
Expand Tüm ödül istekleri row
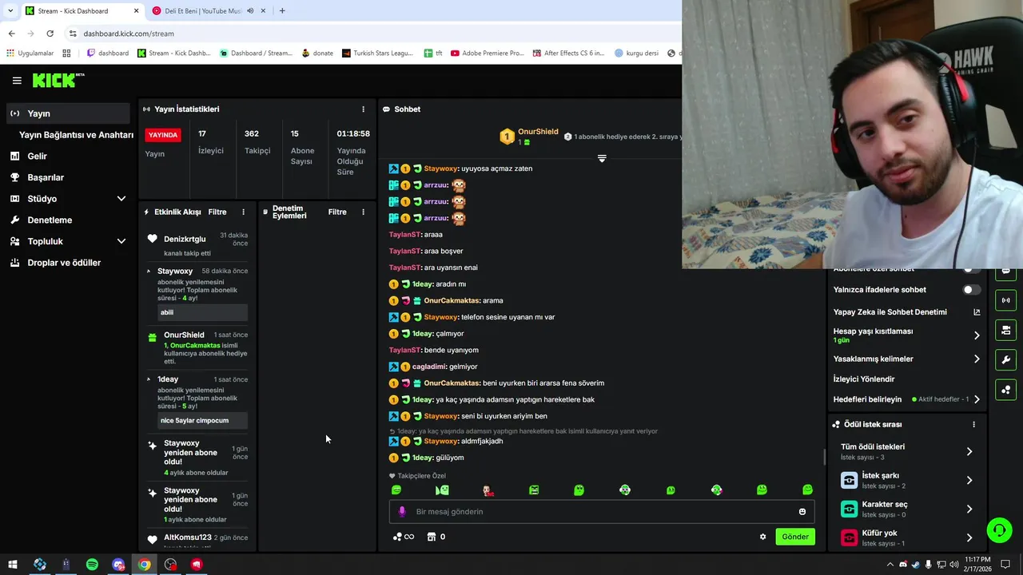click(x=969, y=452)
